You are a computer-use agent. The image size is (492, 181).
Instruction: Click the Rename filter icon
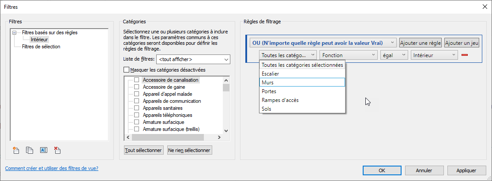[43, 150]
